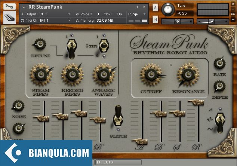This screenshot has height=166, width=237.
Task: Grab the filter A attack slider hand
Action: pyautogui.click(x=139, y=142)
